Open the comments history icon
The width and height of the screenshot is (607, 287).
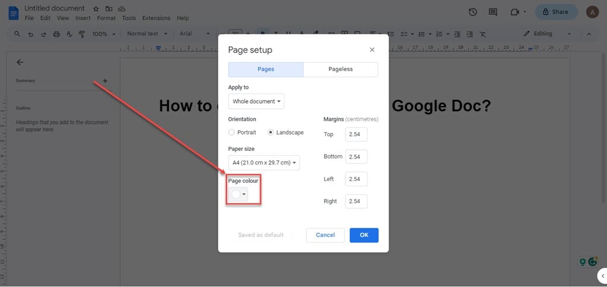tap(493, 12)
